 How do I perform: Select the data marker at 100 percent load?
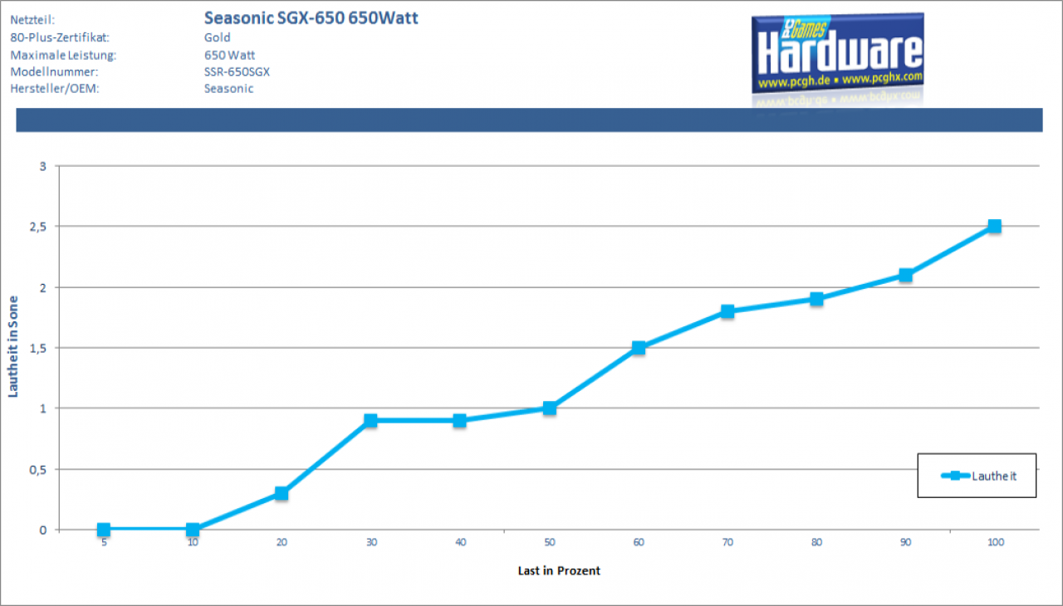tap(994, 226)
